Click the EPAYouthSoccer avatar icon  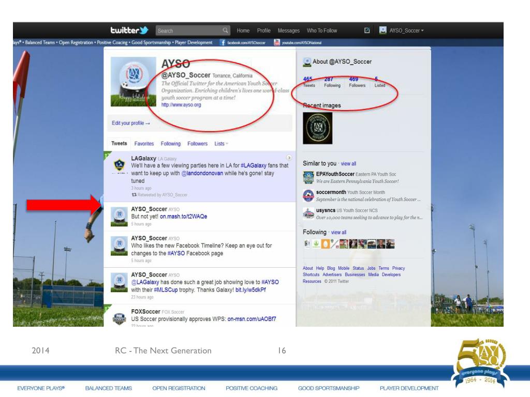(x=308, y=178)
